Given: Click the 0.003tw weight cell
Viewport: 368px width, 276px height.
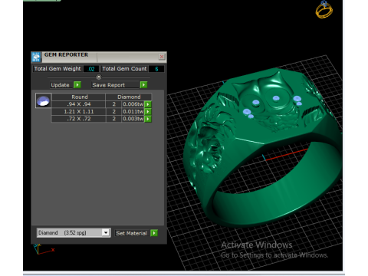Looking at the screenshot, I should pyautogui.click(x=133, y=119).
